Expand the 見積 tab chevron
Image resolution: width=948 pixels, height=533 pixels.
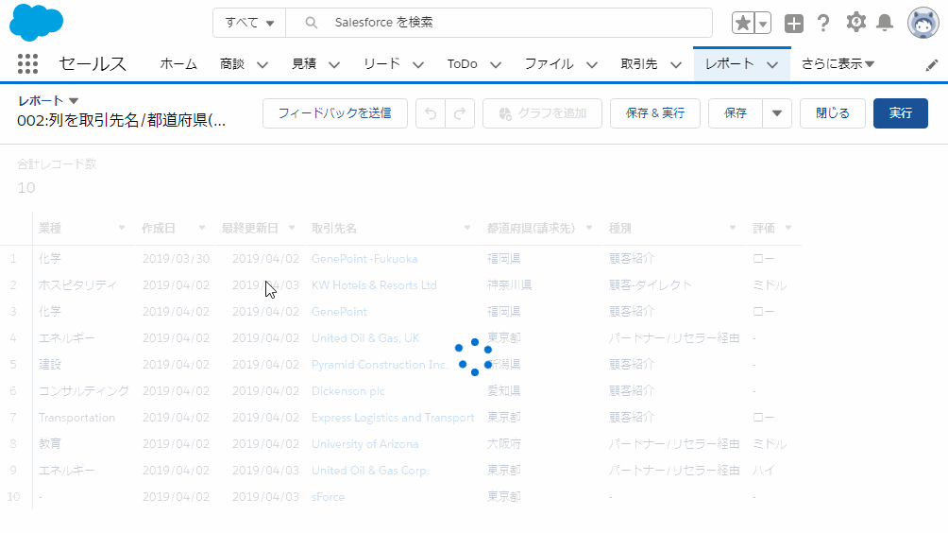[x=334, y=64]
